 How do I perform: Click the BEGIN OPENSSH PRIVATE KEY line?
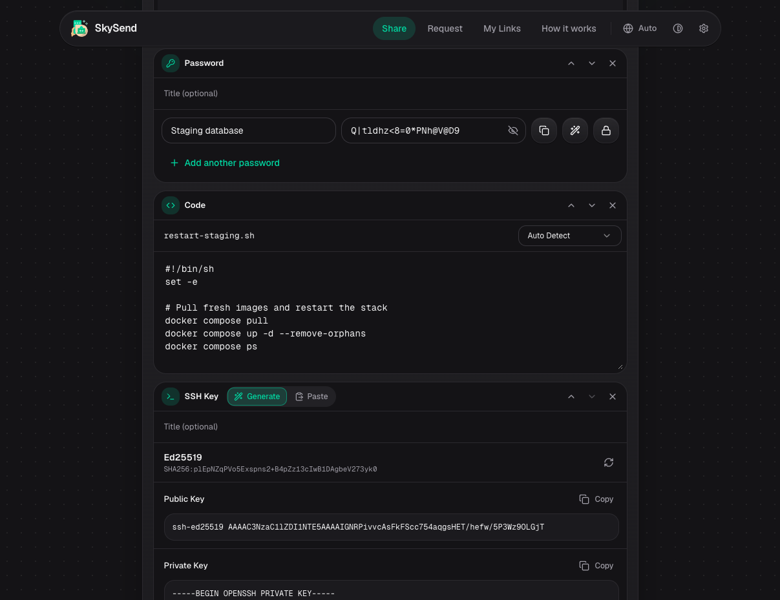click(x=253, y=594)
